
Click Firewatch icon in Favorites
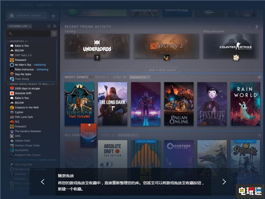tap(12, 60)
